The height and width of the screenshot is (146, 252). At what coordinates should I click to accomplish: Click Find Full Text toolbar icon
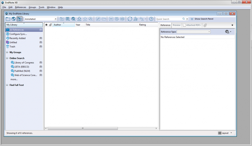[91, 19]
